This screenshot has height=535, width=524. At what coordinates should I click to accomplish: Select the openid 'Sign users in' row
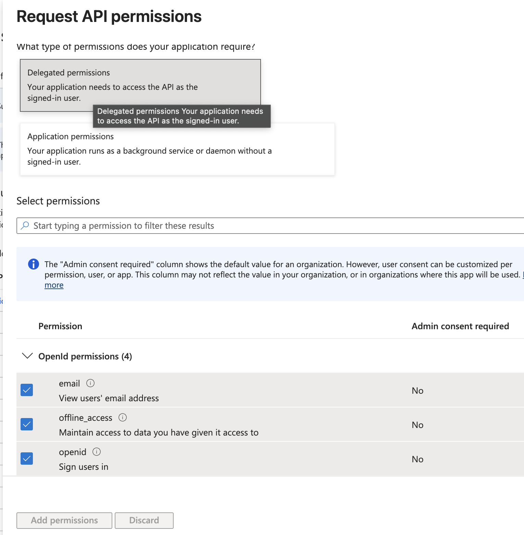coord(270,459)
